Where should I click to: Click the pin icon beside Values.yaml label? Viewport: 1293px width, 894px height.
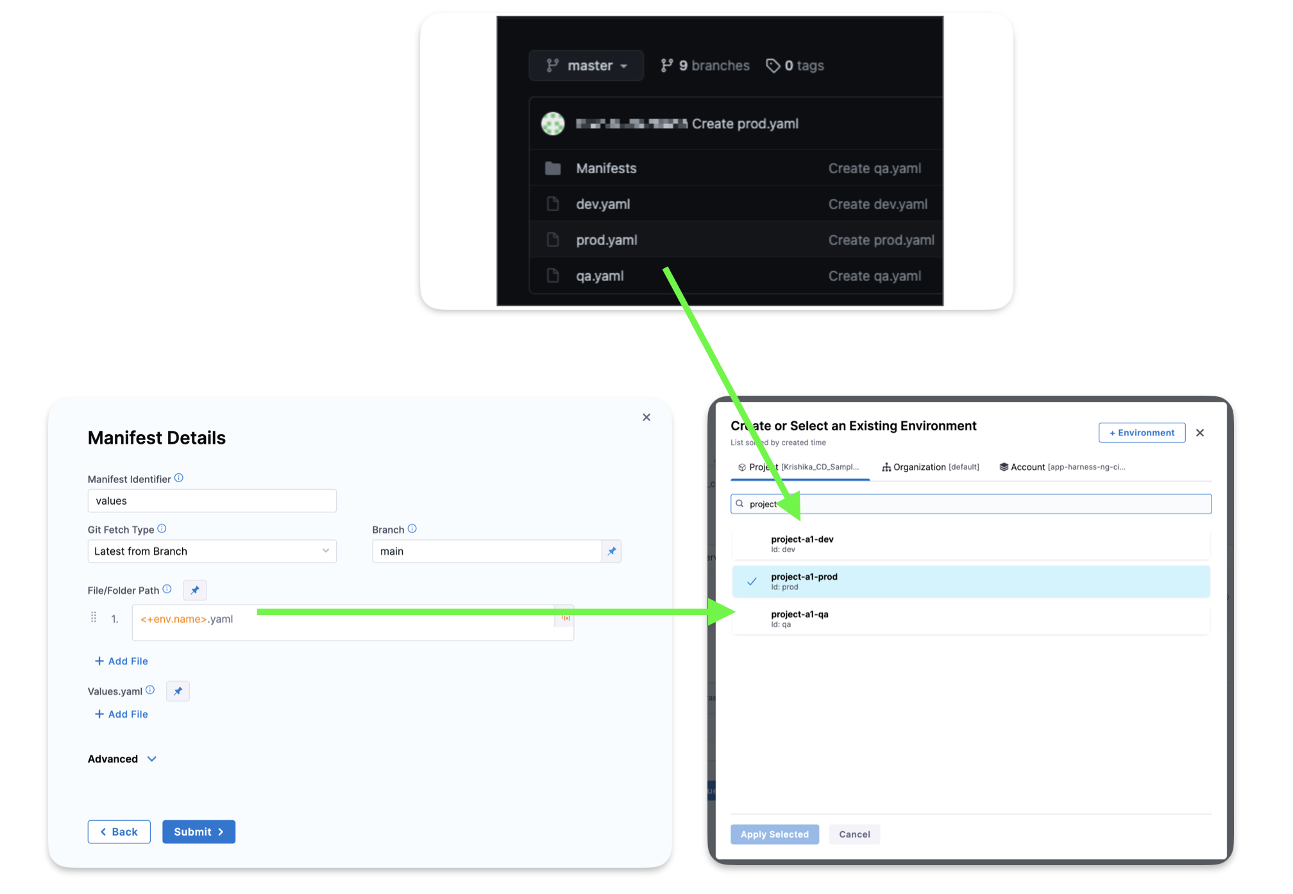pos(178,691)
